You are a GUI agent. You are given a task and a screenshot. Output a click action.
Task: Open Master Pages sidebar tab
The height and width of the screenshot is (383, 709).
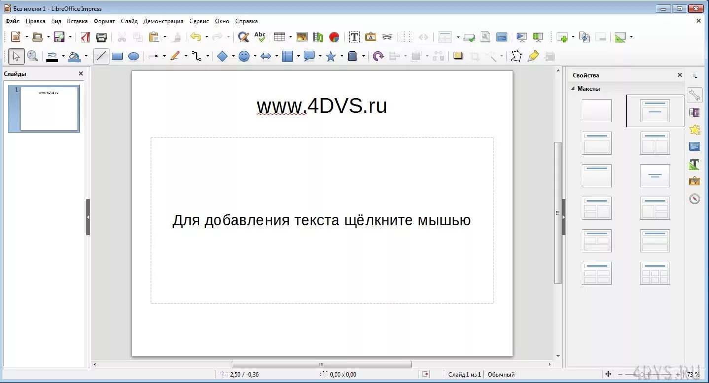[695, 146]
